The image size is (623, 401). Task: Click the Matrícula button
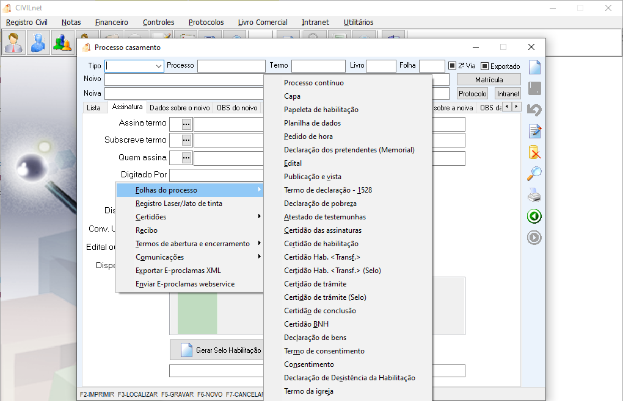pos(489,80)
